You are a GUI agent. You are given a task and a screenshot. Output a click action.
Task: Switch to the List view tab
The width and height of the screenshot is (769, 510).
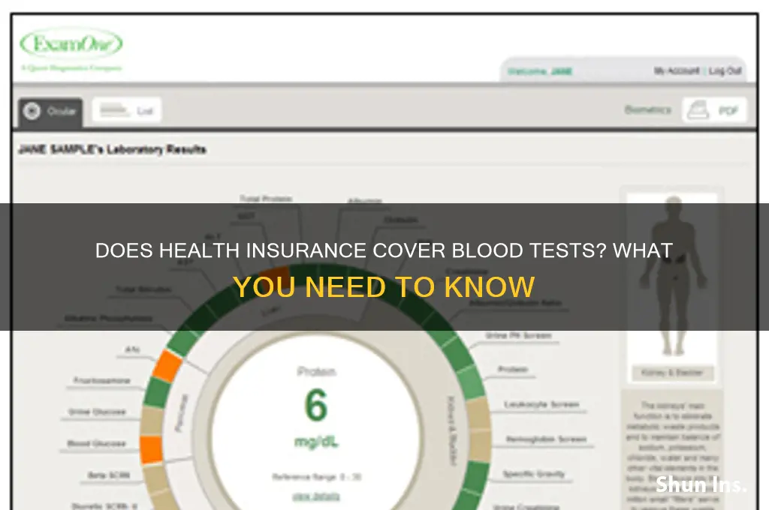pyautogui.click(x=127, y=110)
